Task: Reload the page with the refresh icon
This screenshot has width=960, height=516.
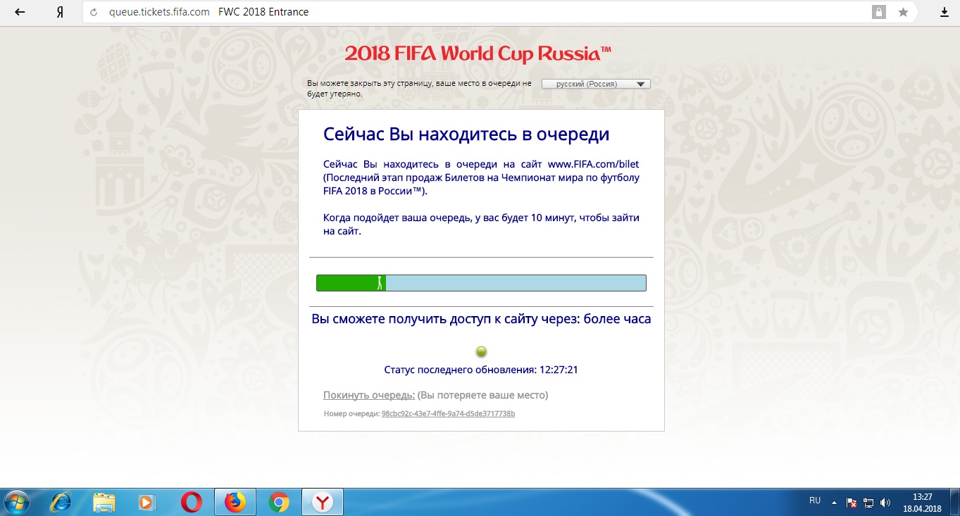Action: [93, 12]
